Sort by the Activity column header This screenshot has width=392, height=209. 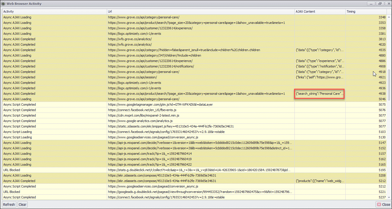click(x=54, y=11)
